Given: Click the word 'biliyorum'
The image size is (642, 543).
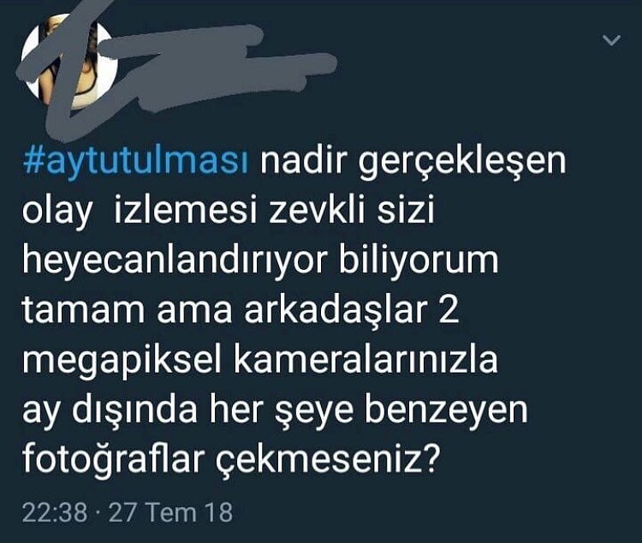Looking at the screenshot, I should 419,260.
